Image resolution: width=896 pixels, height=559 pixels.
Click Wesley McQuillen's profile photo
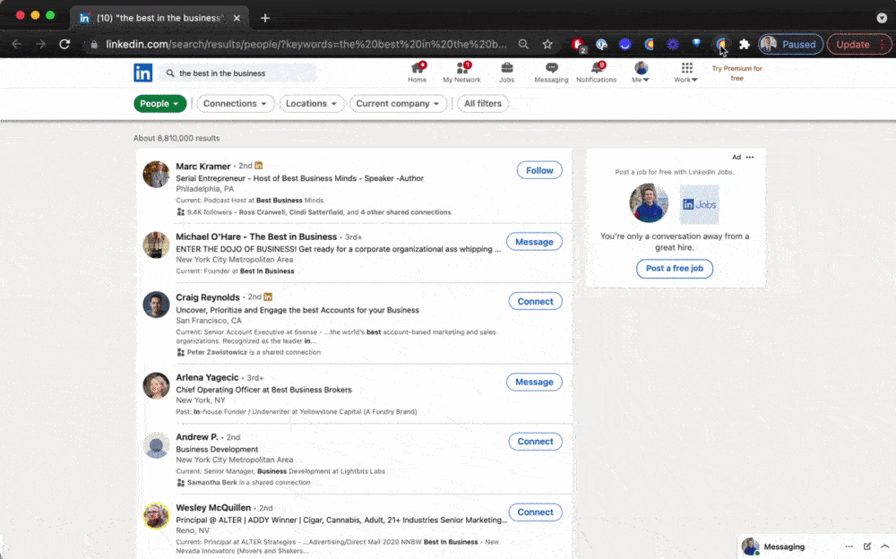(156, 516)
